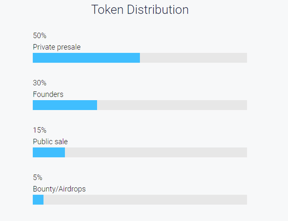Image resolution: width=288 pixels, height=221 pixels.
Task: Click the 30% percentage label
Action: click(40, 83)
